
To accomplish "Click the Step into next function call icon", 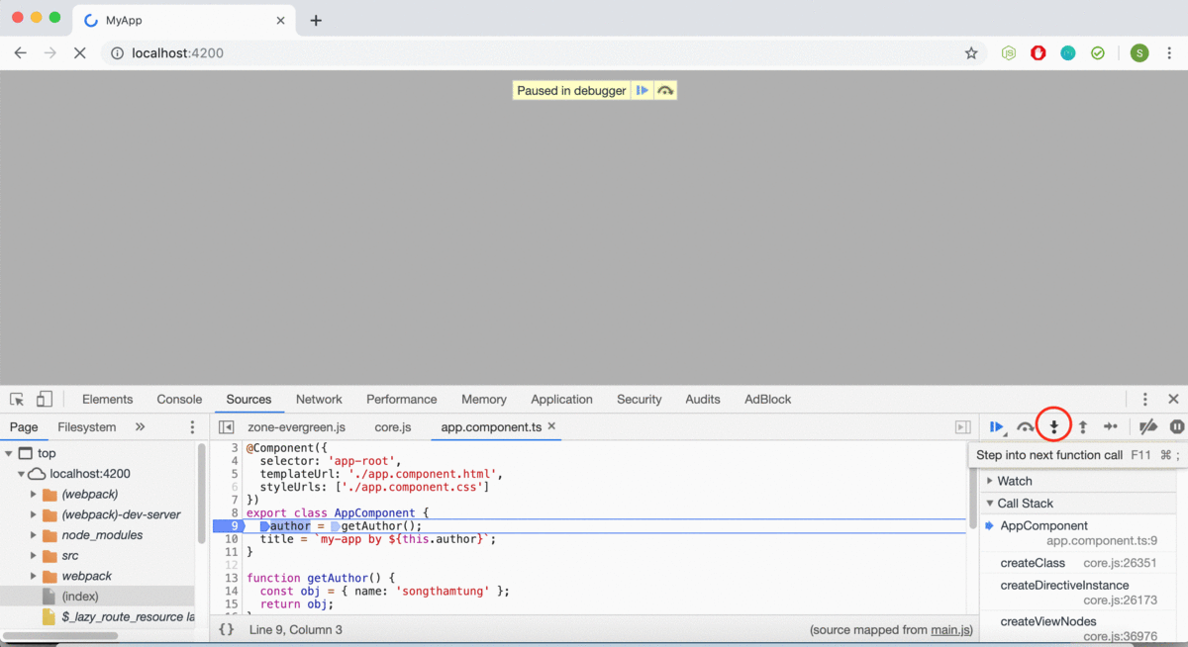I will (1054, 426).
